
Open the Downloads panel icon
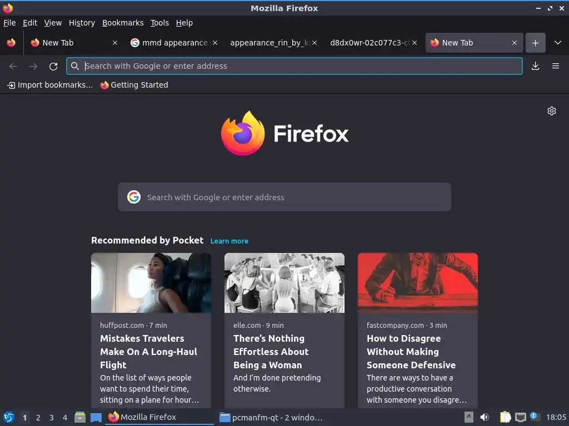click(x=535, y=66)
